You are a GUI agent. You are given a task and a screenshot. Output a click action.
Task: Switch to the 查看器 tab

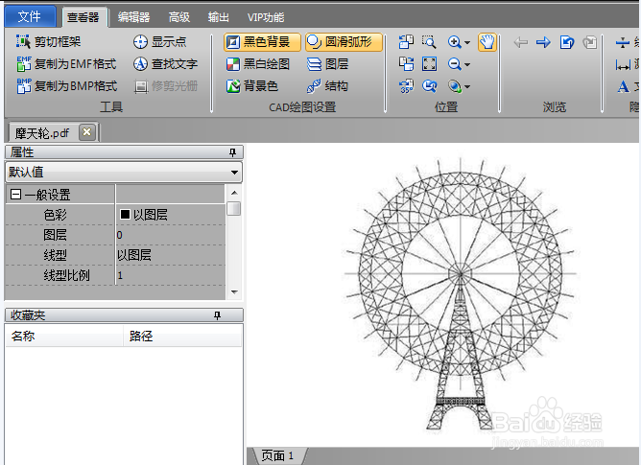tap(83, 17)
